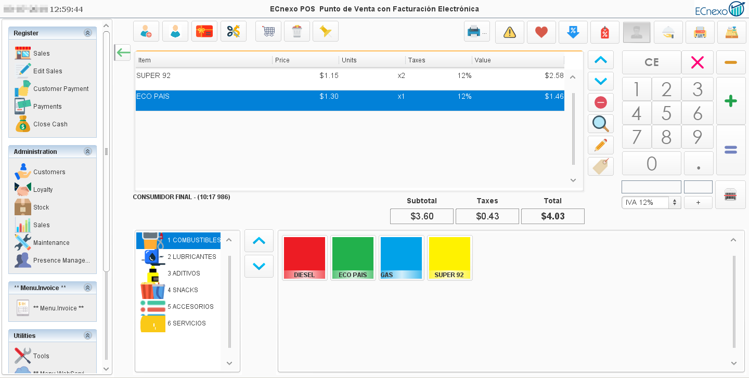Screen dimensions: 749x378
Task: Click the yellow pushpin icon
Action: pos(326,32)
